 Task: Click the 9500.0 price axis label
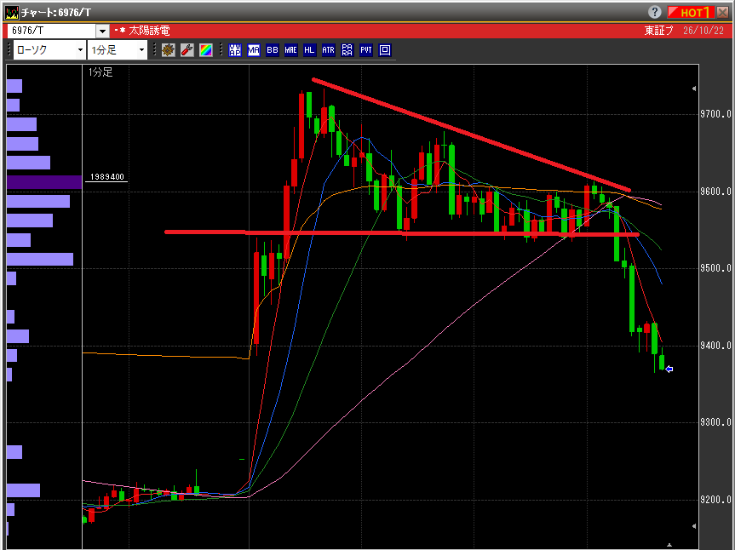point(715,268)
